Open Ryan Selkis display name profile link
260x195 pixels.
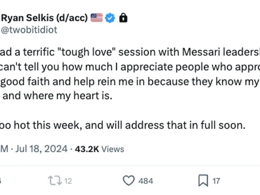point(44,18)
